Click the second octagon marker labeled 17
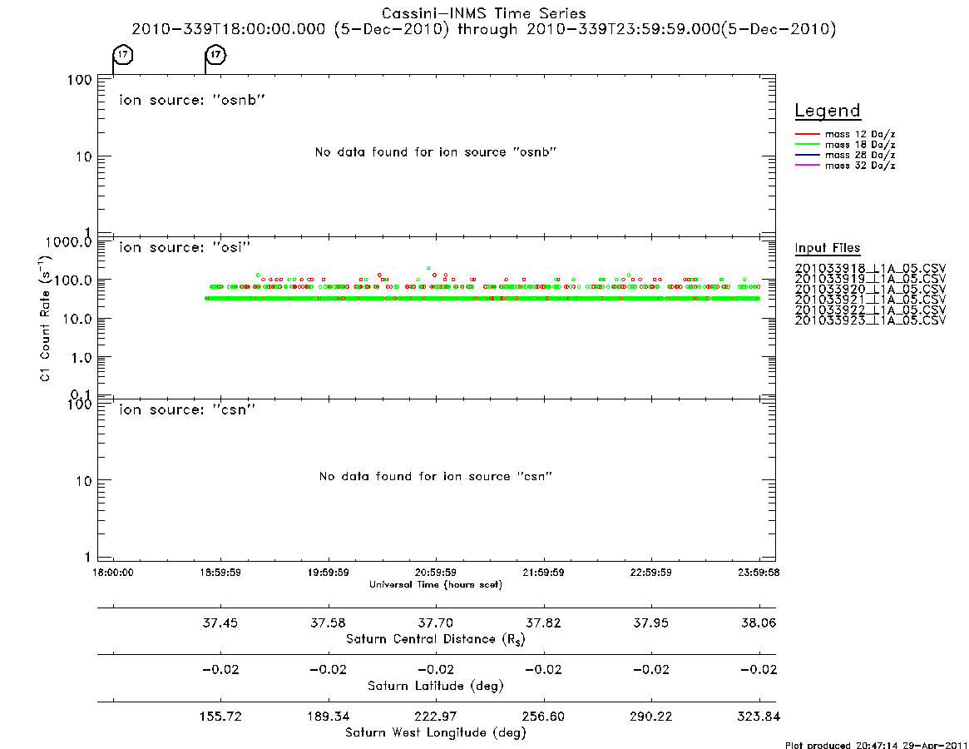The width and height of the screenshot is (969, 749). [215, 54]
